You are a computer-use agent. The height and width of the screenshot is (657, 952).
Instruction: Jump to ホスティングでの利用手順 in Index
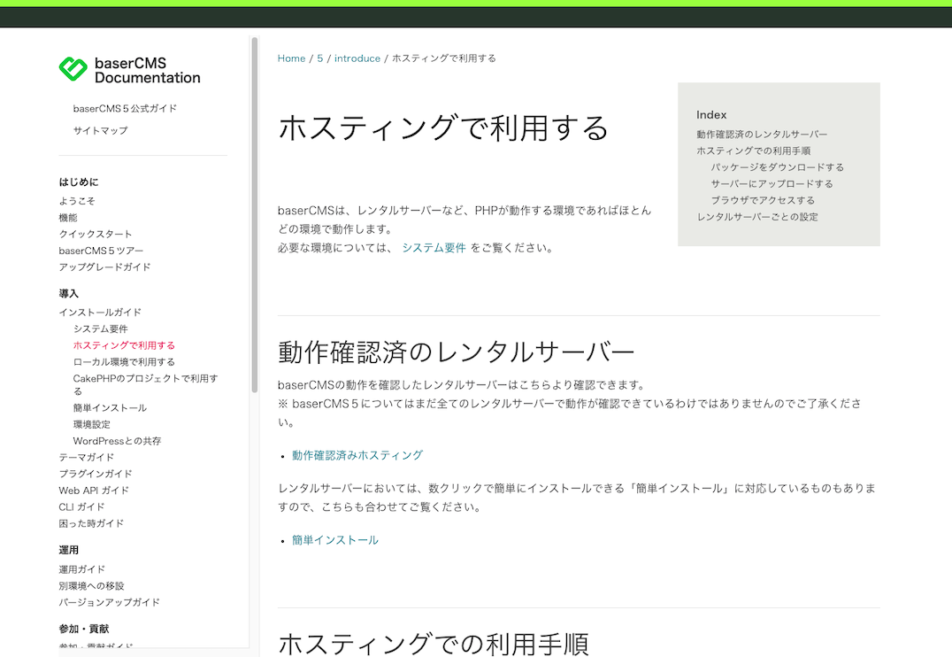754,151
